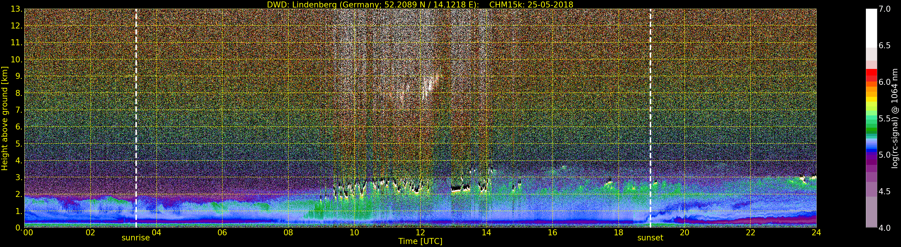Click the colorbar tick label 6.0

point(884,82)
